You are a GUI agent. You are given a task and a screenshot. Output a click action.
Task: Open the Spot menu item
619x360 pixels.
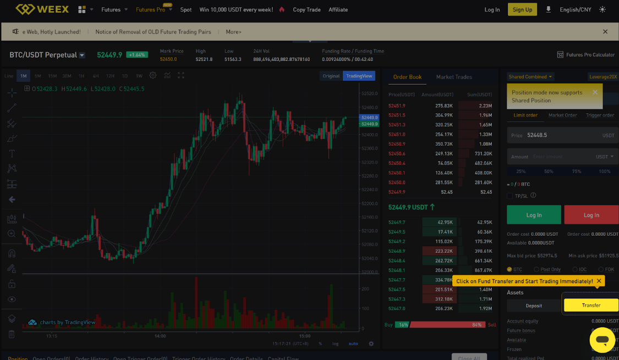185,9
